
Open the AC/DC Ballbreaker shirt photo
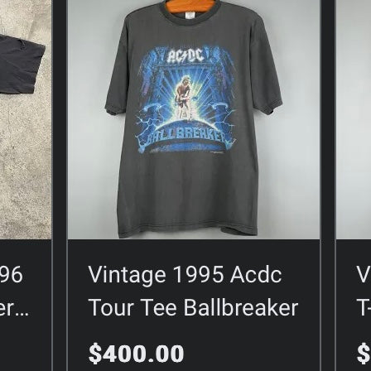pyautogui.click(x=194, y=119)
